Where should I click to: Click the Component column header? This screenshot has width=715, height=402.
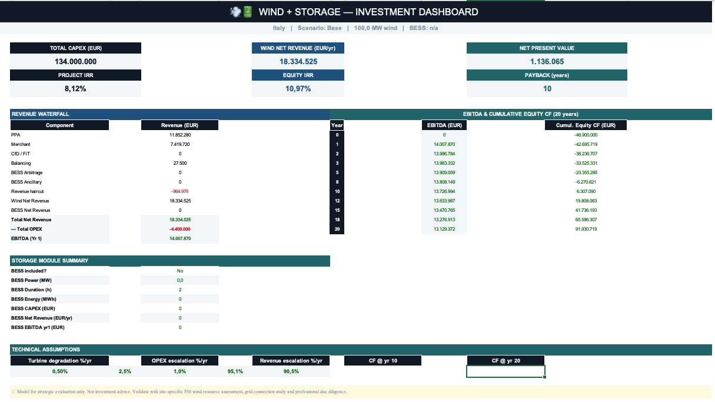coord(59,125)
